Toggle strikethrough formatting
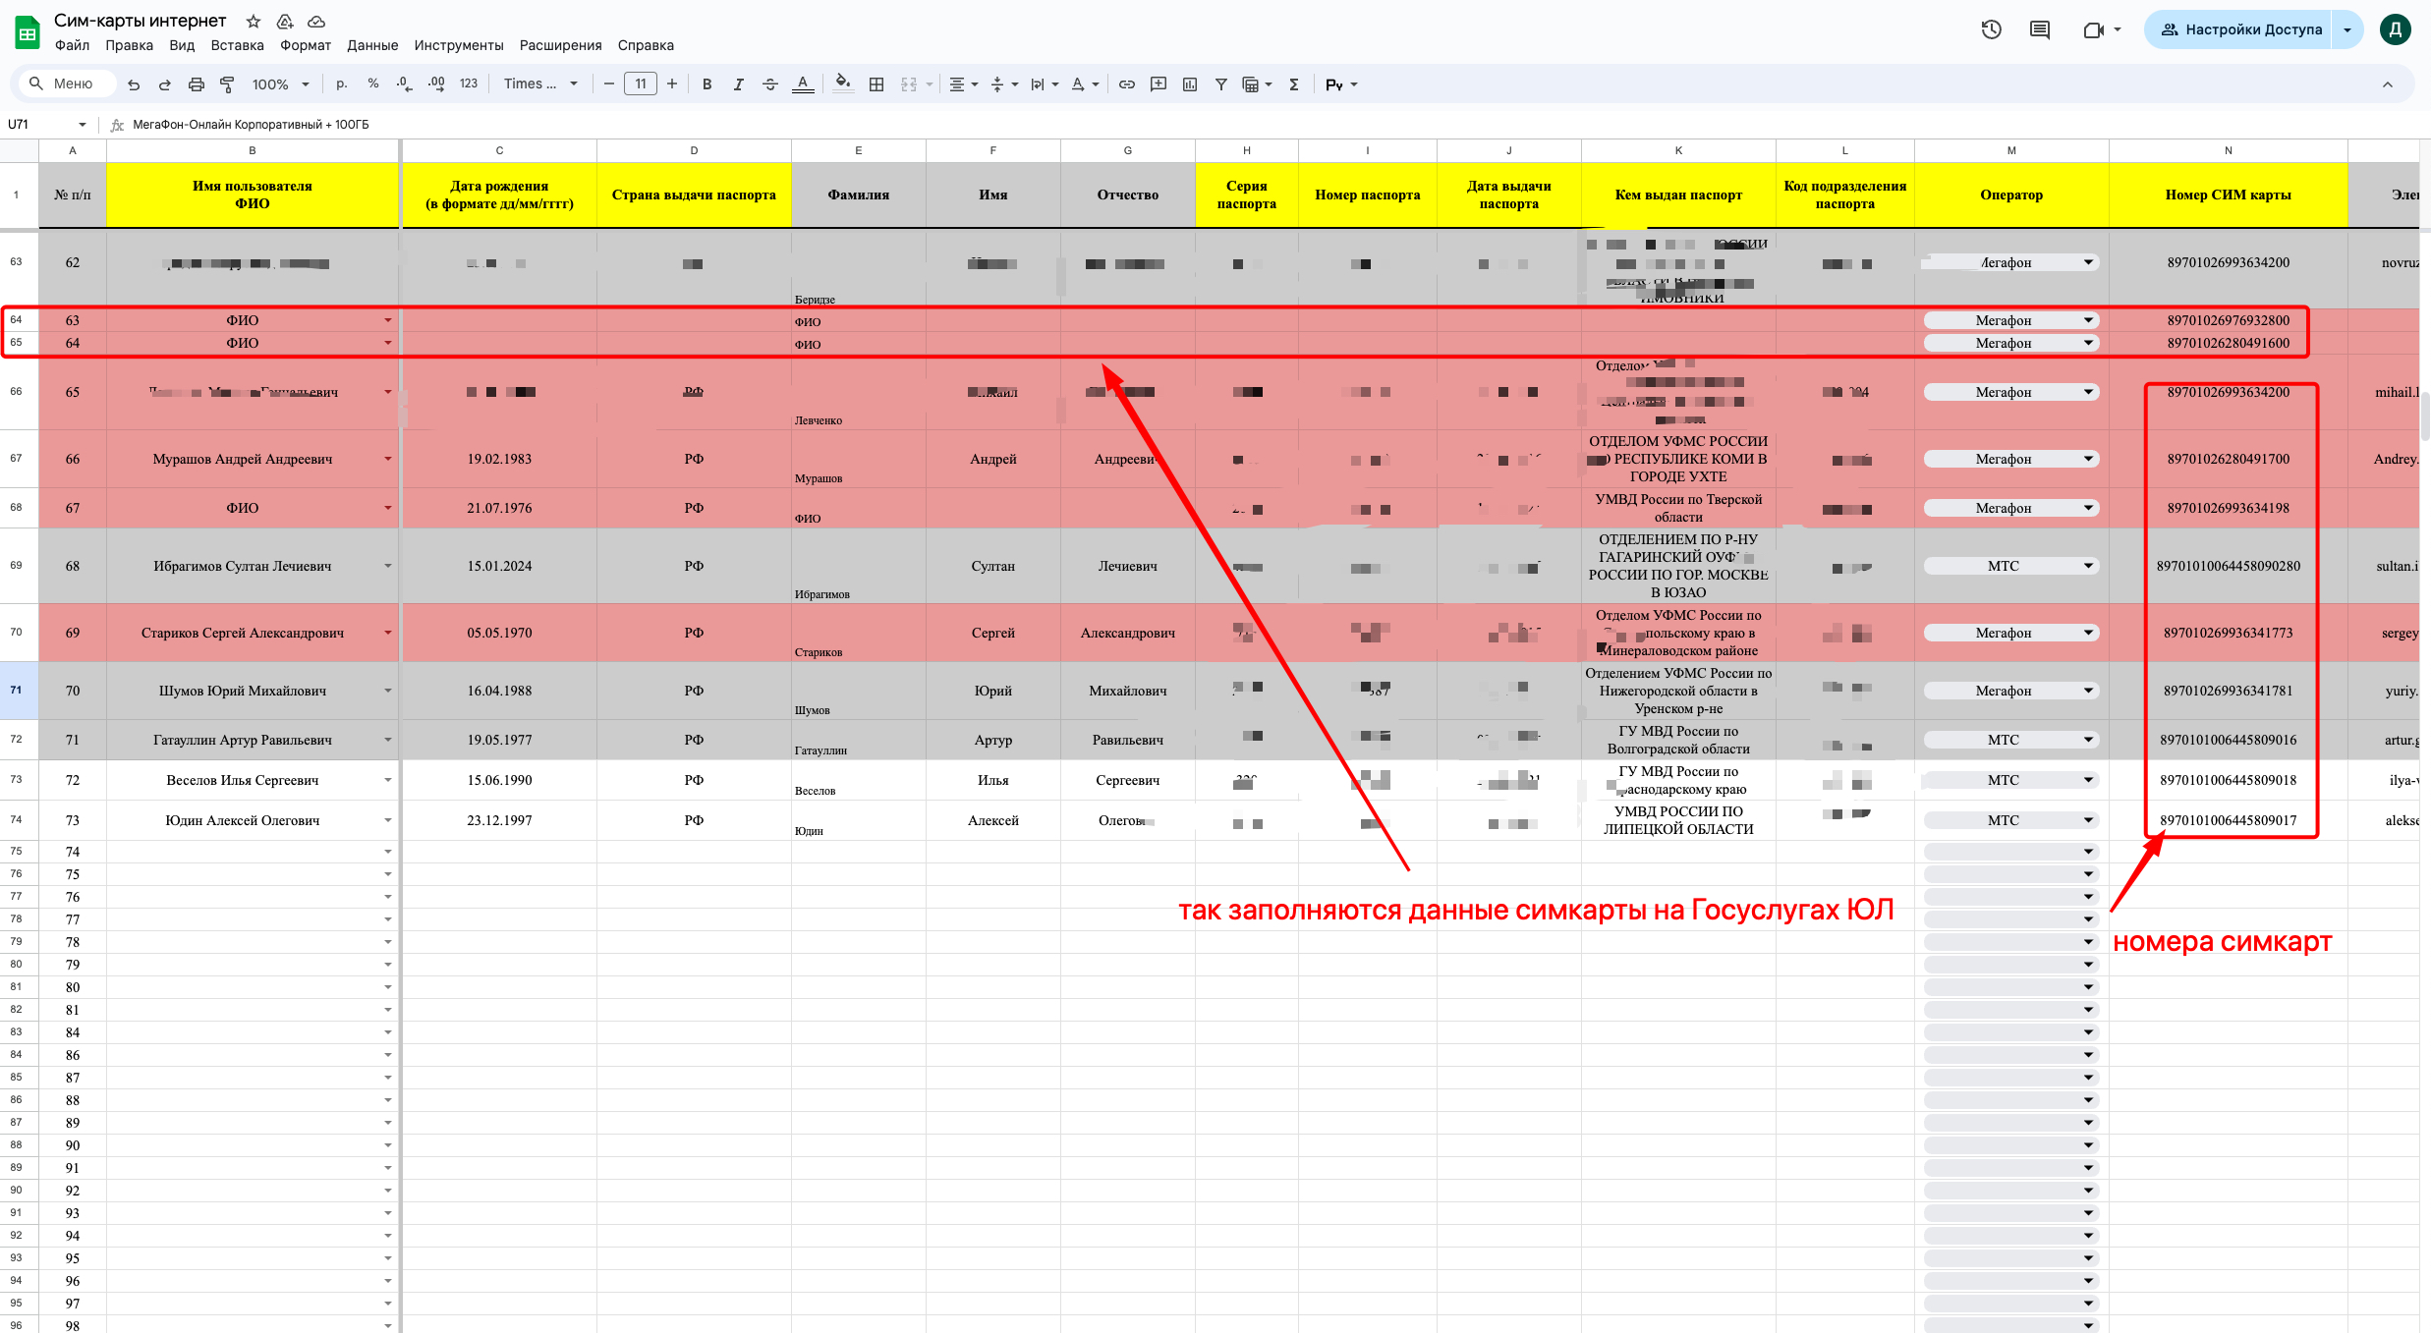 click(x=770, y=84)
